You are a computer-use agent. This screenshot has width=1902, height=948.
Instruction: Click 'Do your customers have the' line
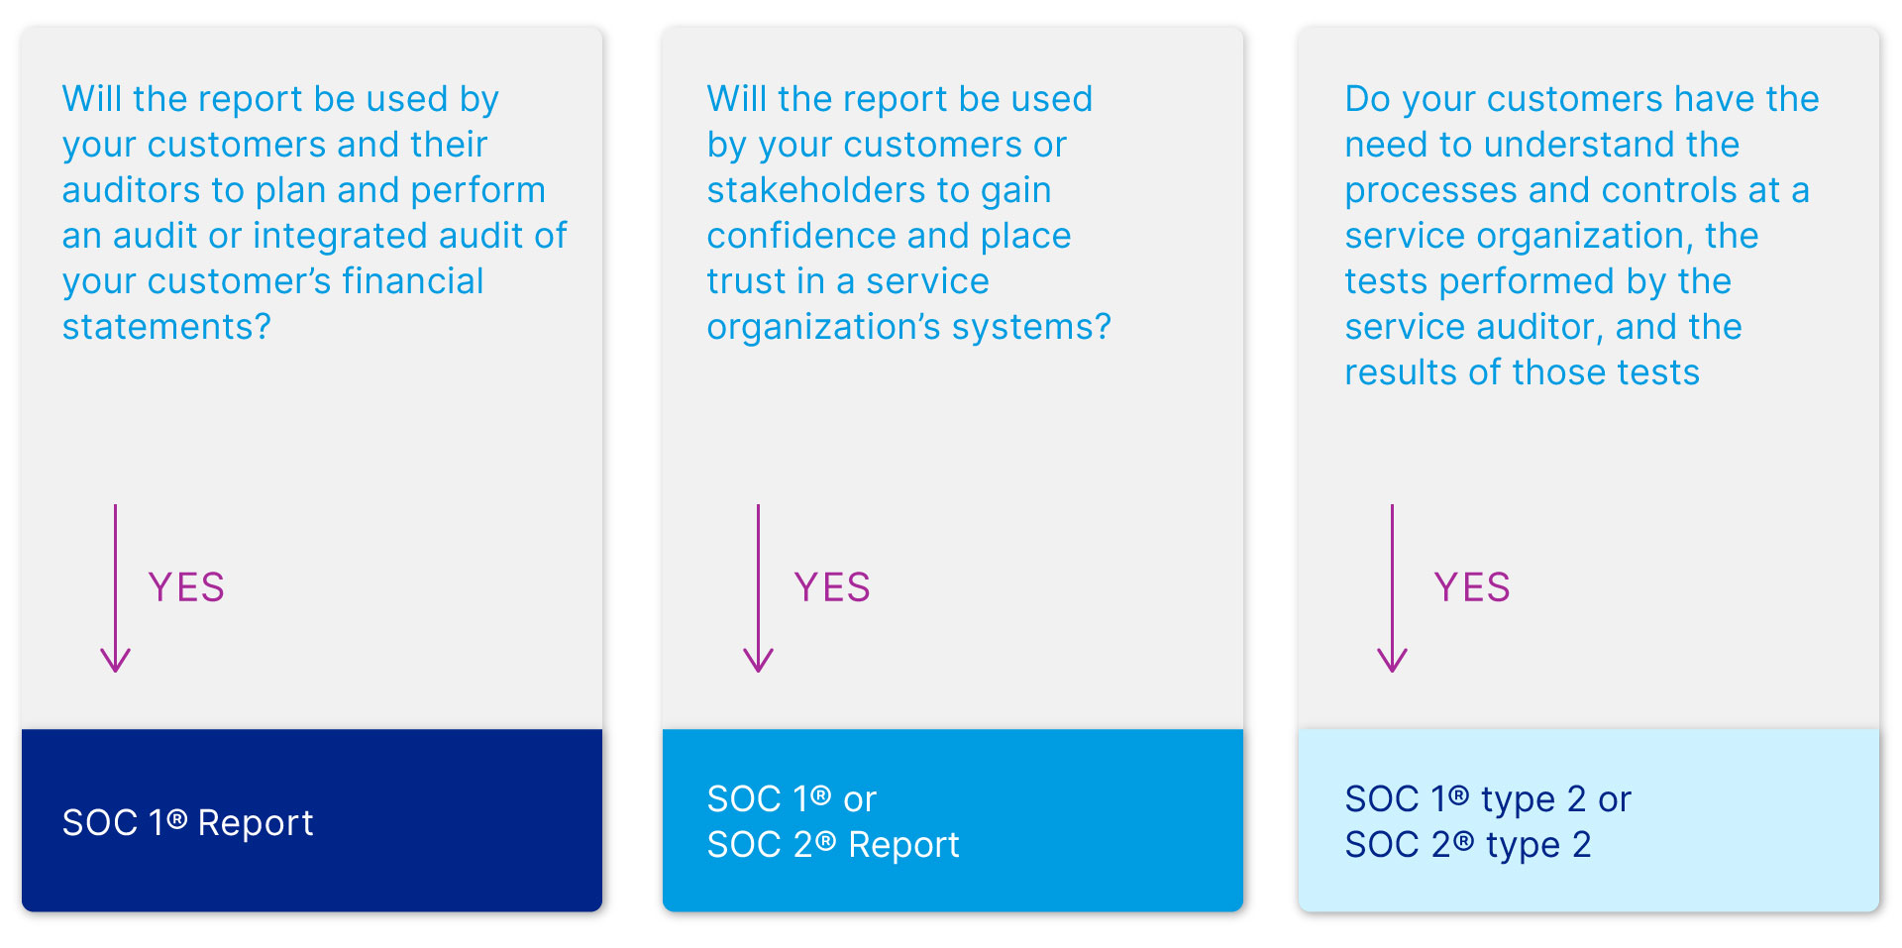point(1582,99)
